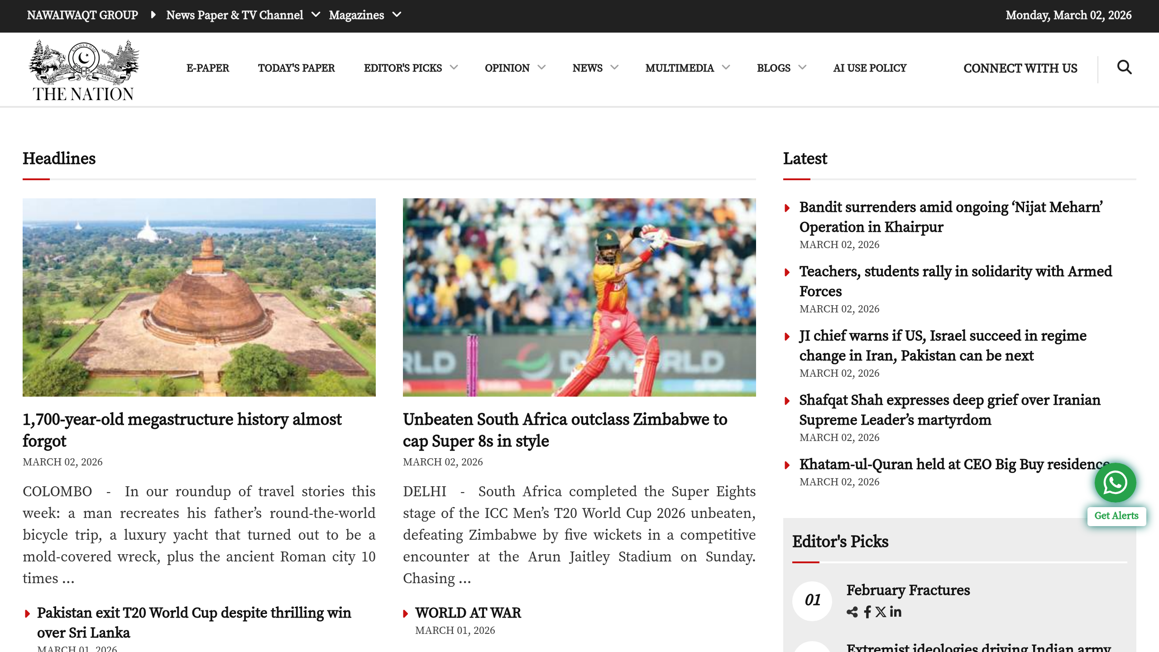Expand the Multimedia menu

point(726,68)
